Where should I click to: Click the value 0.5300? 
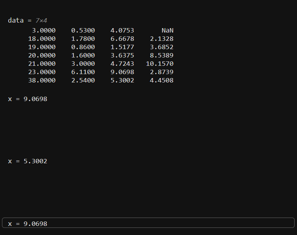83,30
